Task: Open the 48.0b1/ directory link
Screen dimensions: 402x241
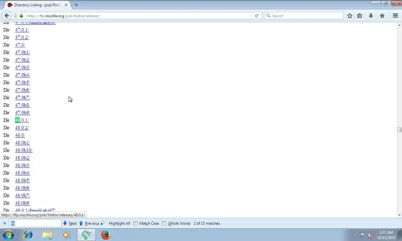Action: (23, 143)
